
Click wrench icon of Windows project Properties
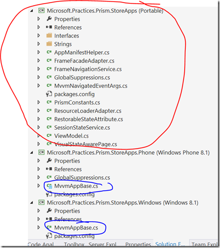[x=49, y=211]
